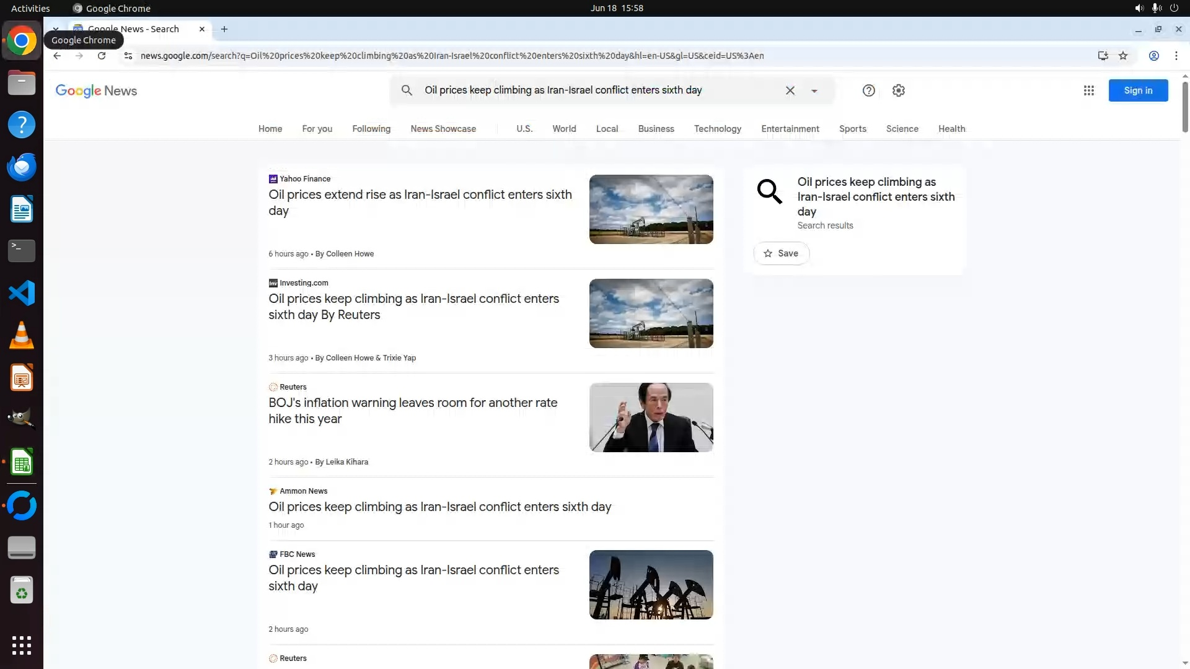The image size is (1190, 669).
Task: Reload the page
Action: coord(102,56)
